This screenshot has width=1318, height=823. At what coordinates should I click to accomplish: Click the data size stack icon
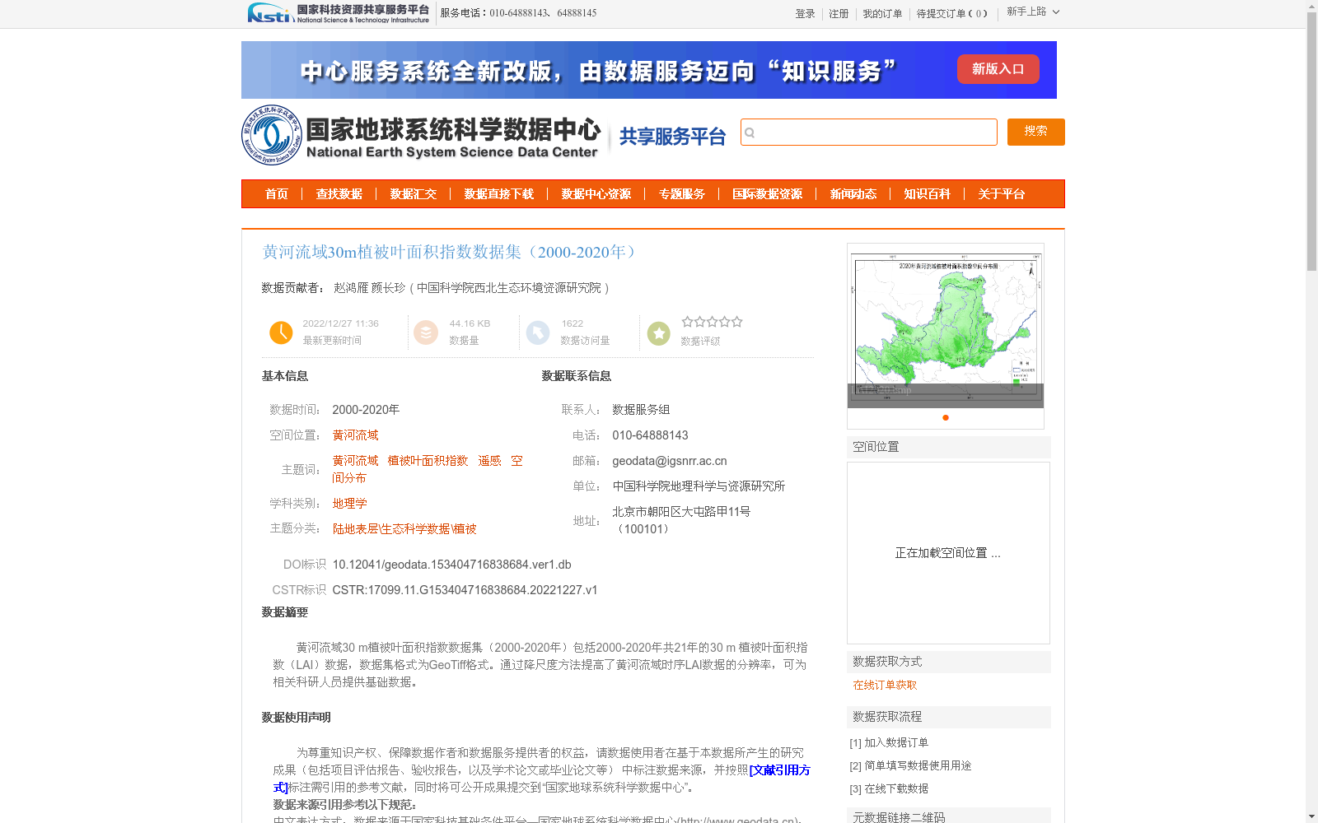point(426,332)
